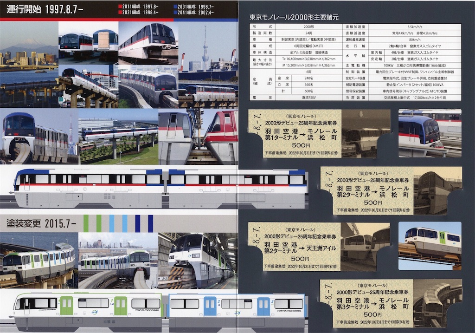The height and width of the screenshot is (333, 475).
Task: Click the '24両' table cell
Action: point(308,33)
